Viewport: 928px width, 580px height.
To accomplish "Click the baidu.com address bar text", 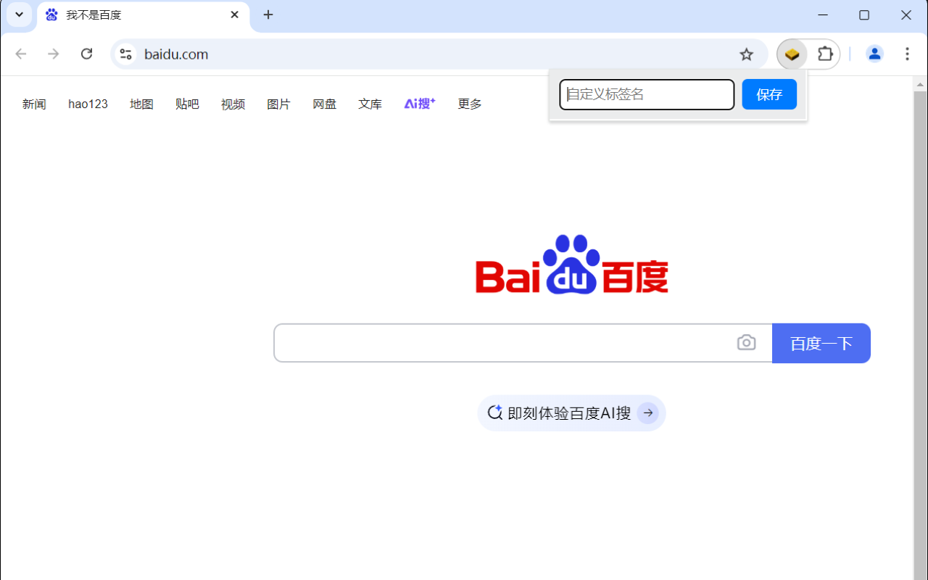I will tap(176, 54).
